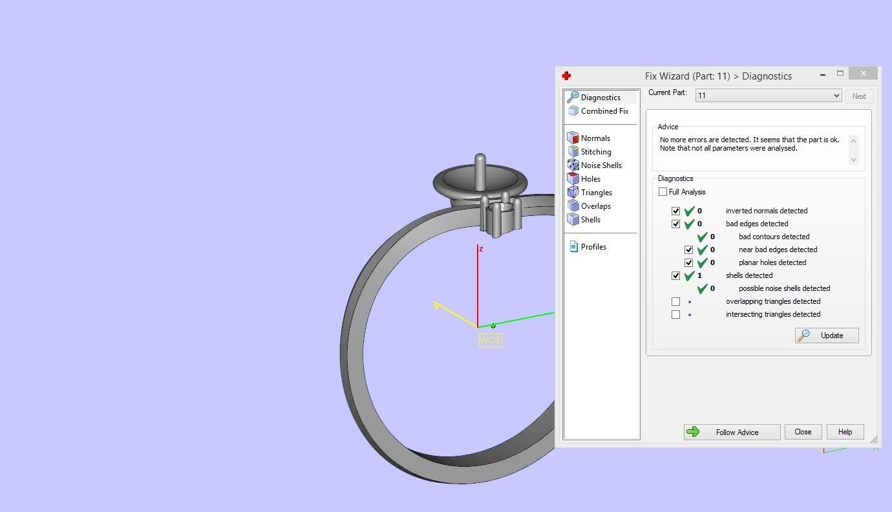This screenshot has width=892, height=512.
Task: Click the green check beside shells detected
Action: click(x=690, y=275)
